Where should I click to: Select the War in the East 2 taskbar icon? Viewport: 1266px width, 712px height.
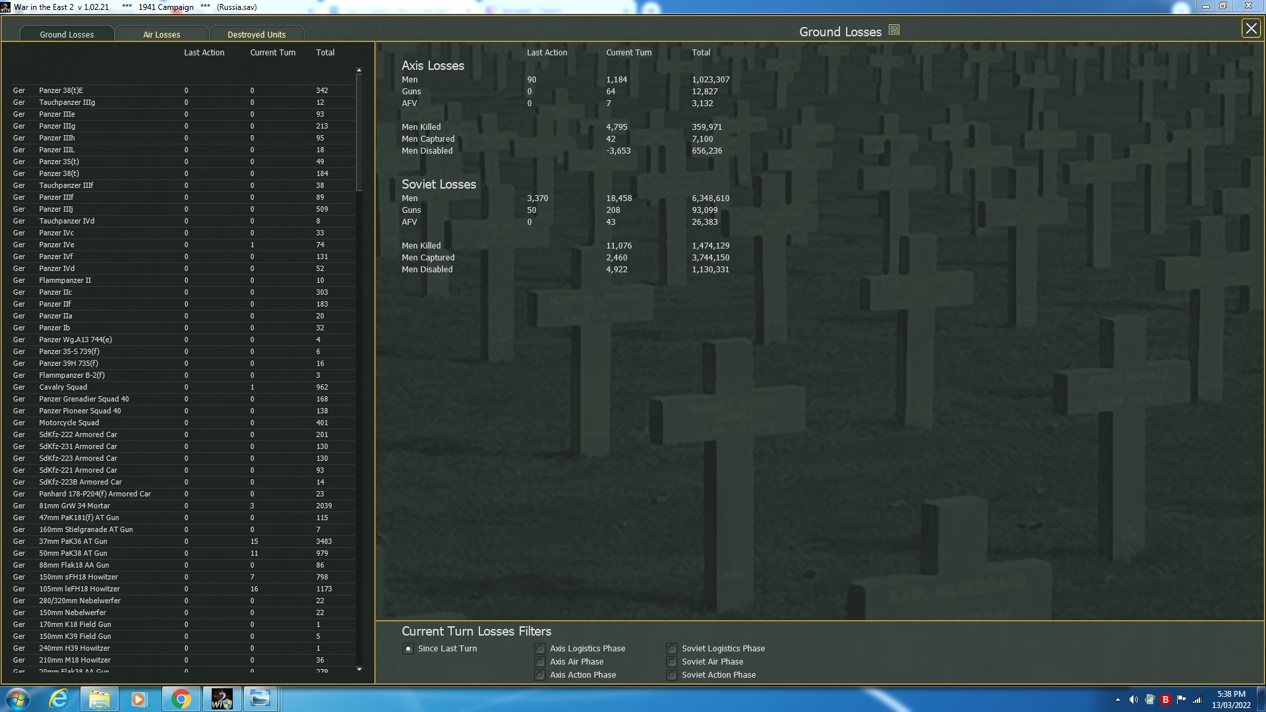point(222,699)
